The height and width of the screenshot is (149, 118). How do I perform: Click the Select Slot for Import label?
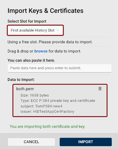pos(27,21)
